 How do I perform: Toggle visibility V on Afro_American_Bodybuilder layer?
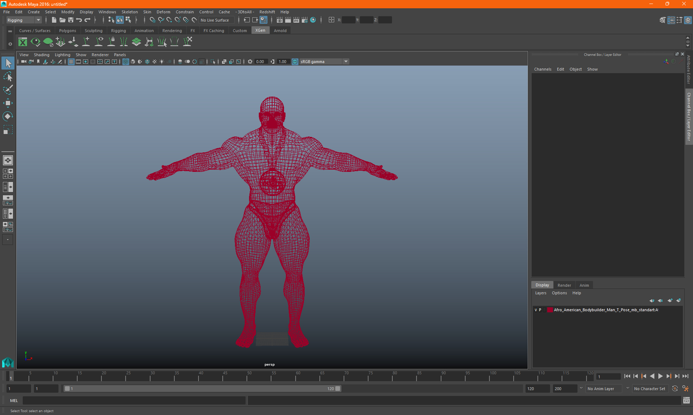click(x=536, y=310)
